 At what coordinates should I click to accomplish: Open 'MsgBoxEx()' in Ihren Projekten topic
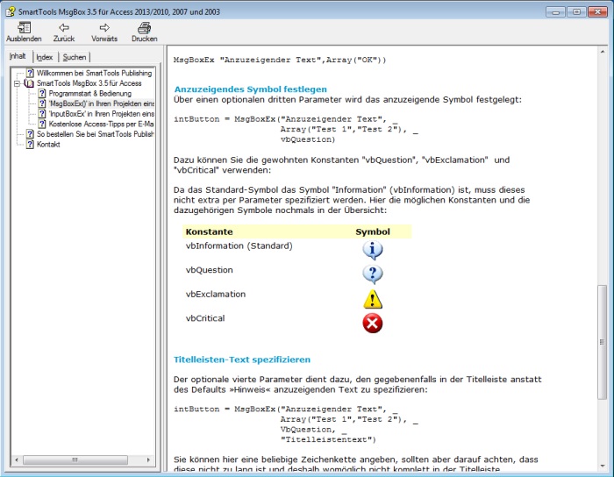(x=101, y=103)
